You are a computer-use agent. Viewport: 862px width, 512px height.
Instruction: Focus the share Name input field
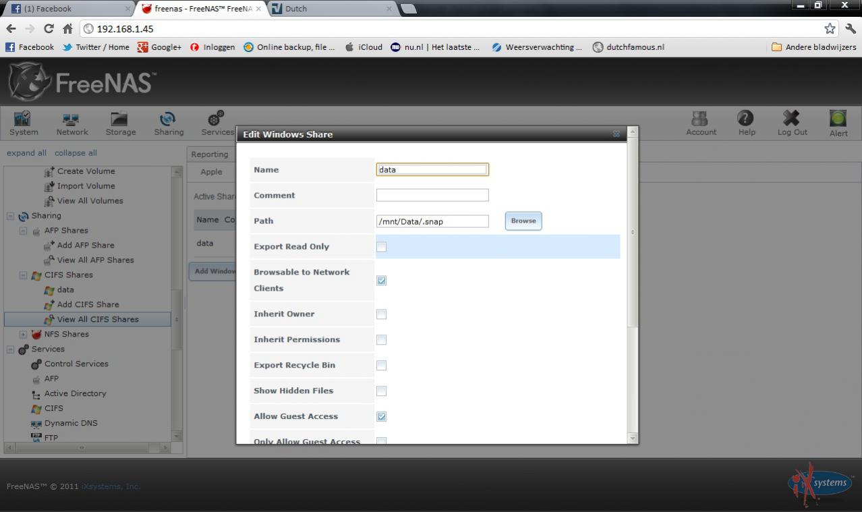(x=432, y=169)
